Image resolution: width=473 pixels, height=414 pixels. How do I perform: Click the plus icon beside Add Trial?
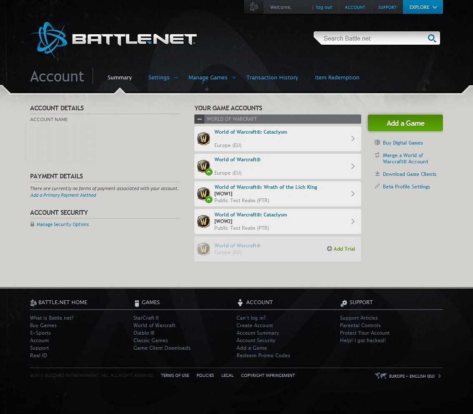tap(330, 249)
